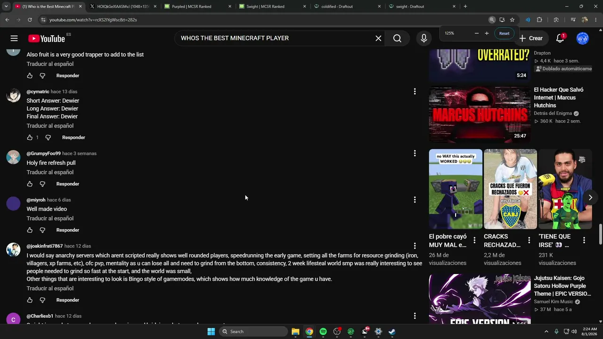The width and height of the screenshot is (603, 339).
Task: Reply to @cymatric's comment
Action: (x=73, y=137)
